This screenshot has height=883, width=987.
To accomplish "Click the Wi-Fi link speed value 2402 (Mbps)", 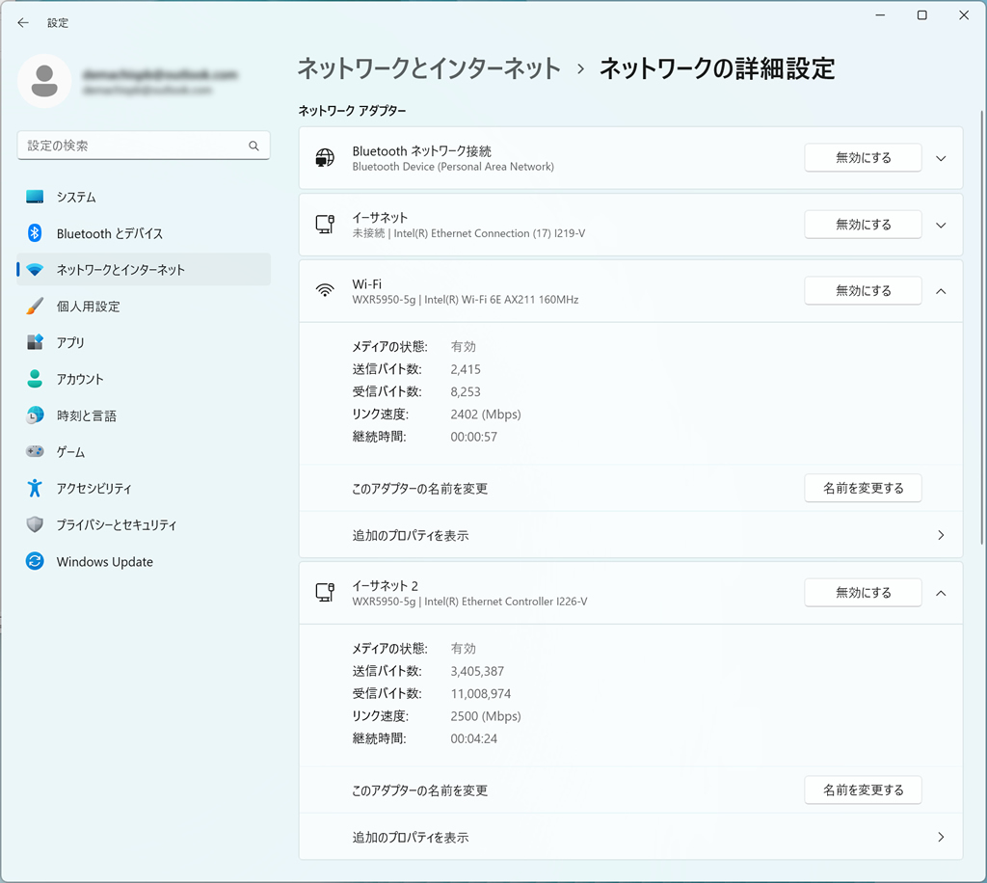I will point(486,415).
